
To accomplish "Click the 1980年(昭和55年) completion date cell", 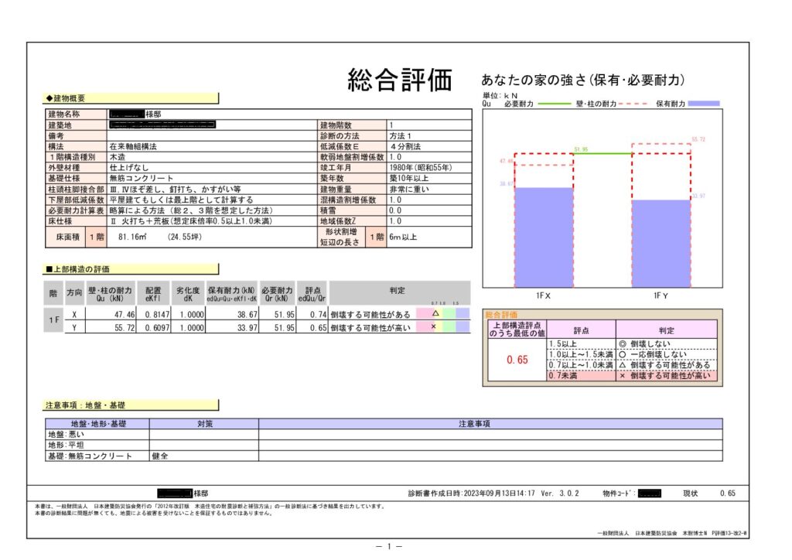I will (421, 166).
